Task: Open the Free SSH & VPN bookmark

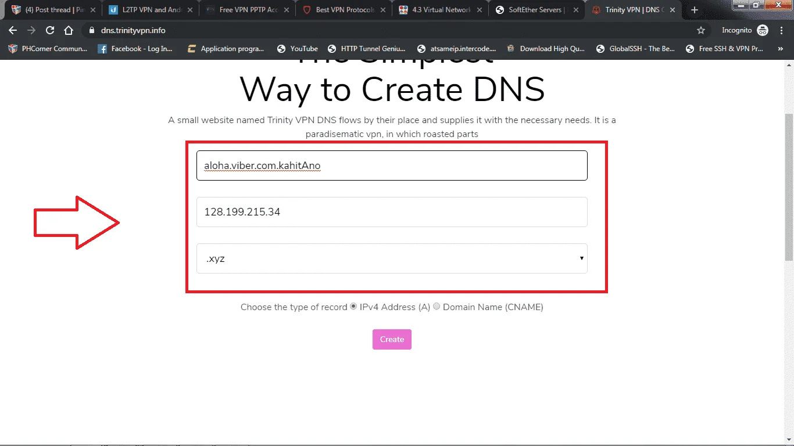Action: pos(725,49)
